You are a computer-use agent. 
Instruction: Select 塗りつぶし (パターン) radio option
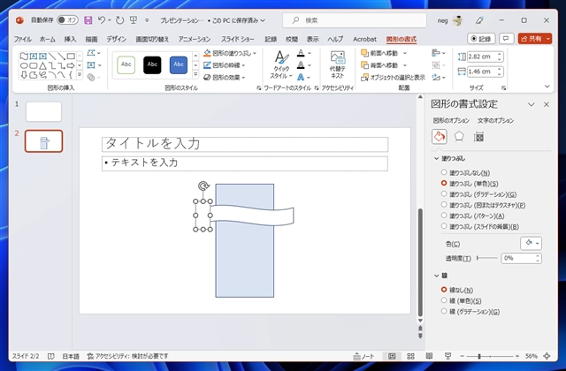[x=444, y=216]
